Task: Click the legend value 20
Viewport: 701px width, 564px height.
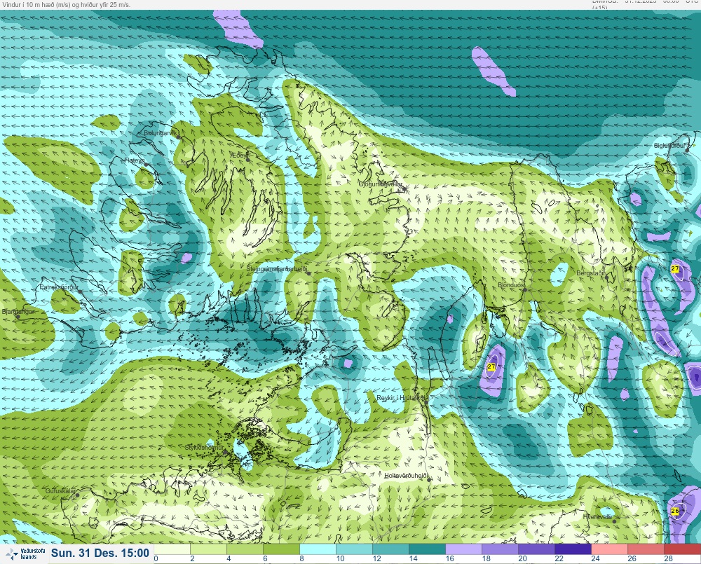Action: coord(523,558)
